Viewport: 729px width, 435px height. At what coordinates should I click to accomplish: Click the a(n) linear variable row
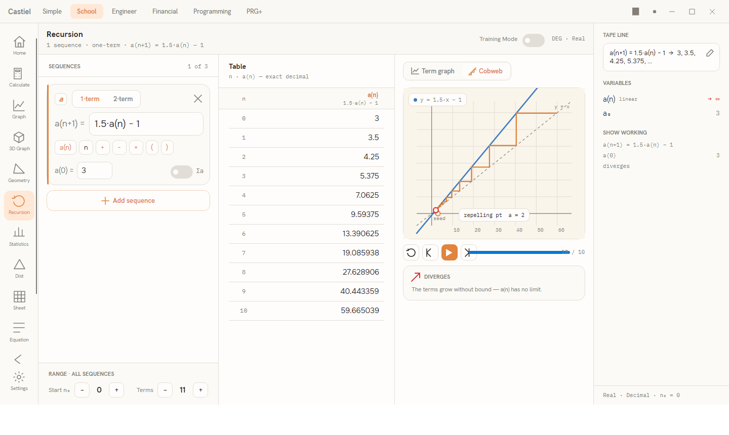661,99
